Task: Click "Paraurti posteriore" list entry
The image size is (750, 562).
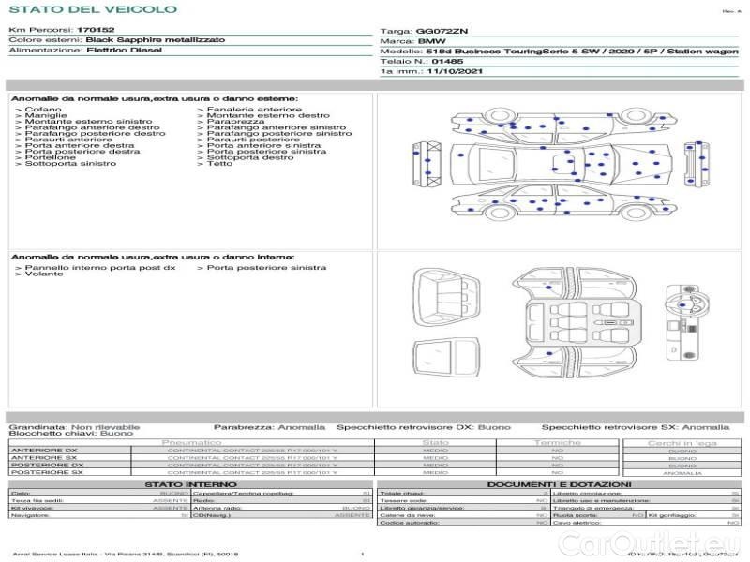Action: tap(253, 140)
